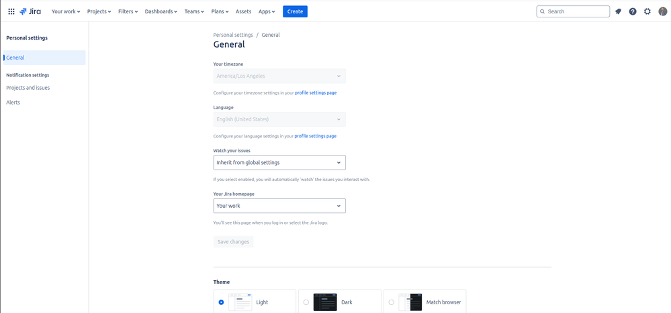Expand the Dashboards menu
Image resolution: width=671 pixels, height=313 pixels.
161,11
